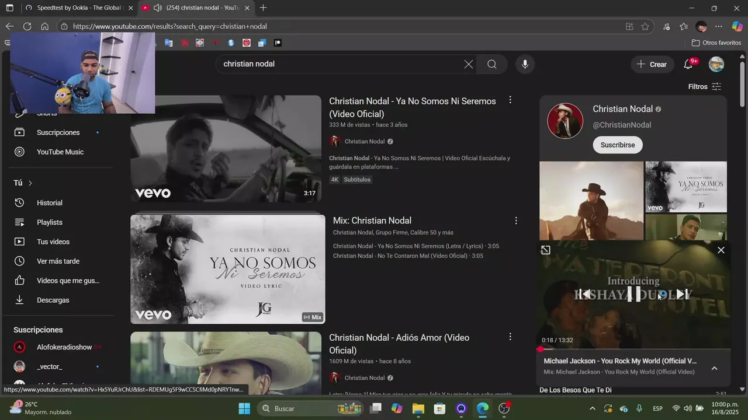
Task: Expand the Tú section arrow
Action: click(30, 183)
